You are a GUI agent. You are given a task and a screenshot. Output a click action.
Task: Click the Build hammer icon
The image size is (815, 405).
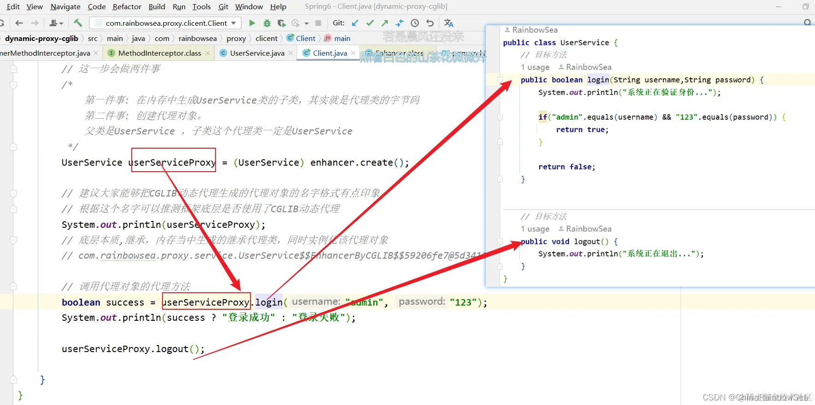click(x=78, y=23)
